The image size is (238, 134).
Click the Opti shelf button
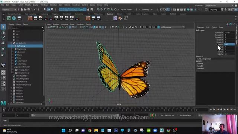[x=19, y=18]
